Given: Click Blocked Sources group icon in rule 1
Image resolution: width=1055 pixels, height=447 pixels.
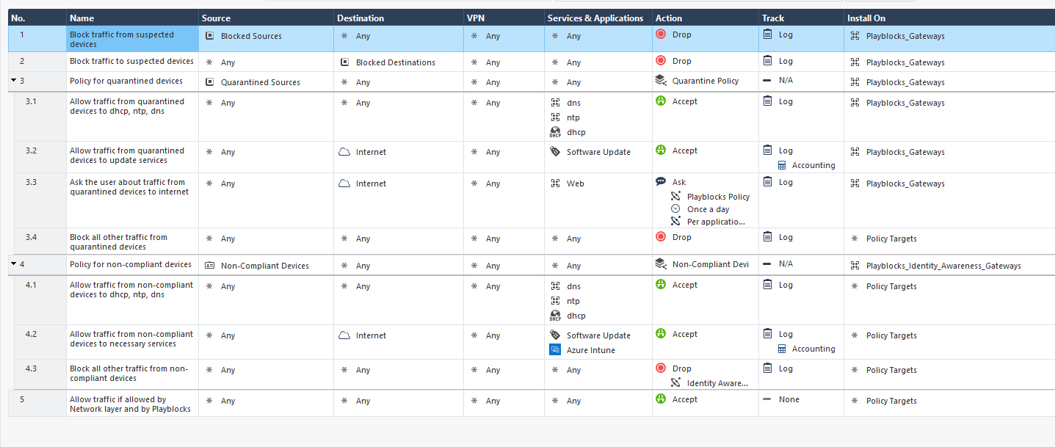Looking at the screenshot, I should point(209,35).
